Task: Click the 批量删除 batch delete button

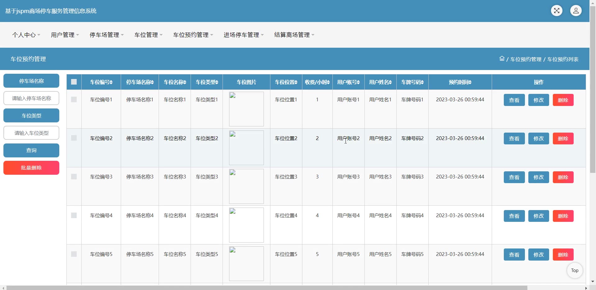Action: tap(31, 168)
